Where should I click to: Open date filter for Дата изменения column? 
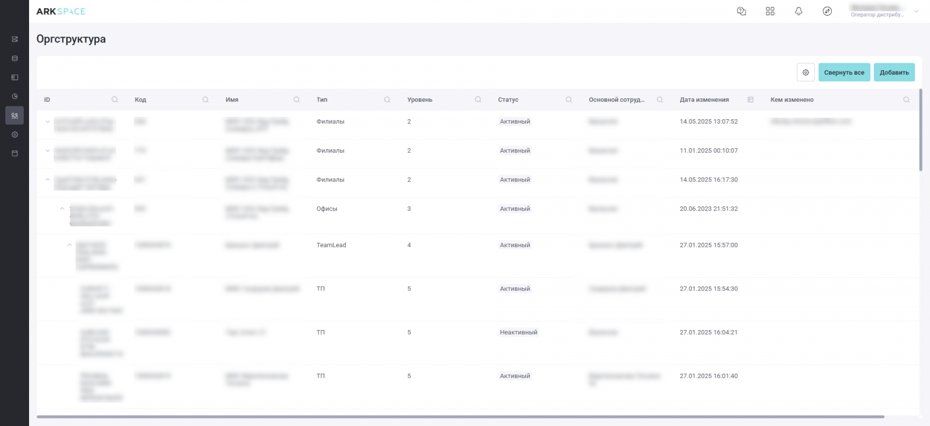coord(750,99)
